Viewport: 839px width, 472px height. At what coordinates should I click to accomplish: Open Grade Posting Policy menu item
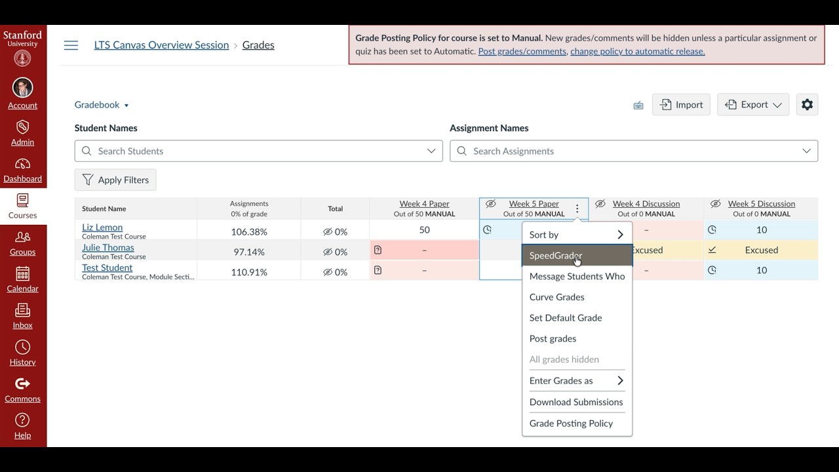[x=577, y=423]
